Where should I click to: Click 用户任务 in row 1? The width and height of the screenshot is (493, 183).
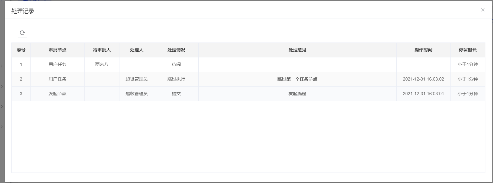[58, 65]
